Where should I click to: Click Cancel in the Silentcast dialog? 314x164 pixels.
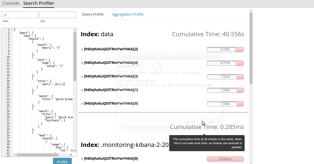pos(189,122)
